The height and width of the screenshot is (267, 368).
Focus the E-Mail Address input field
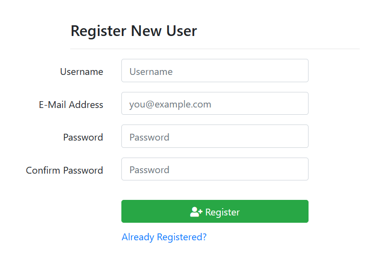pos(214,104)
